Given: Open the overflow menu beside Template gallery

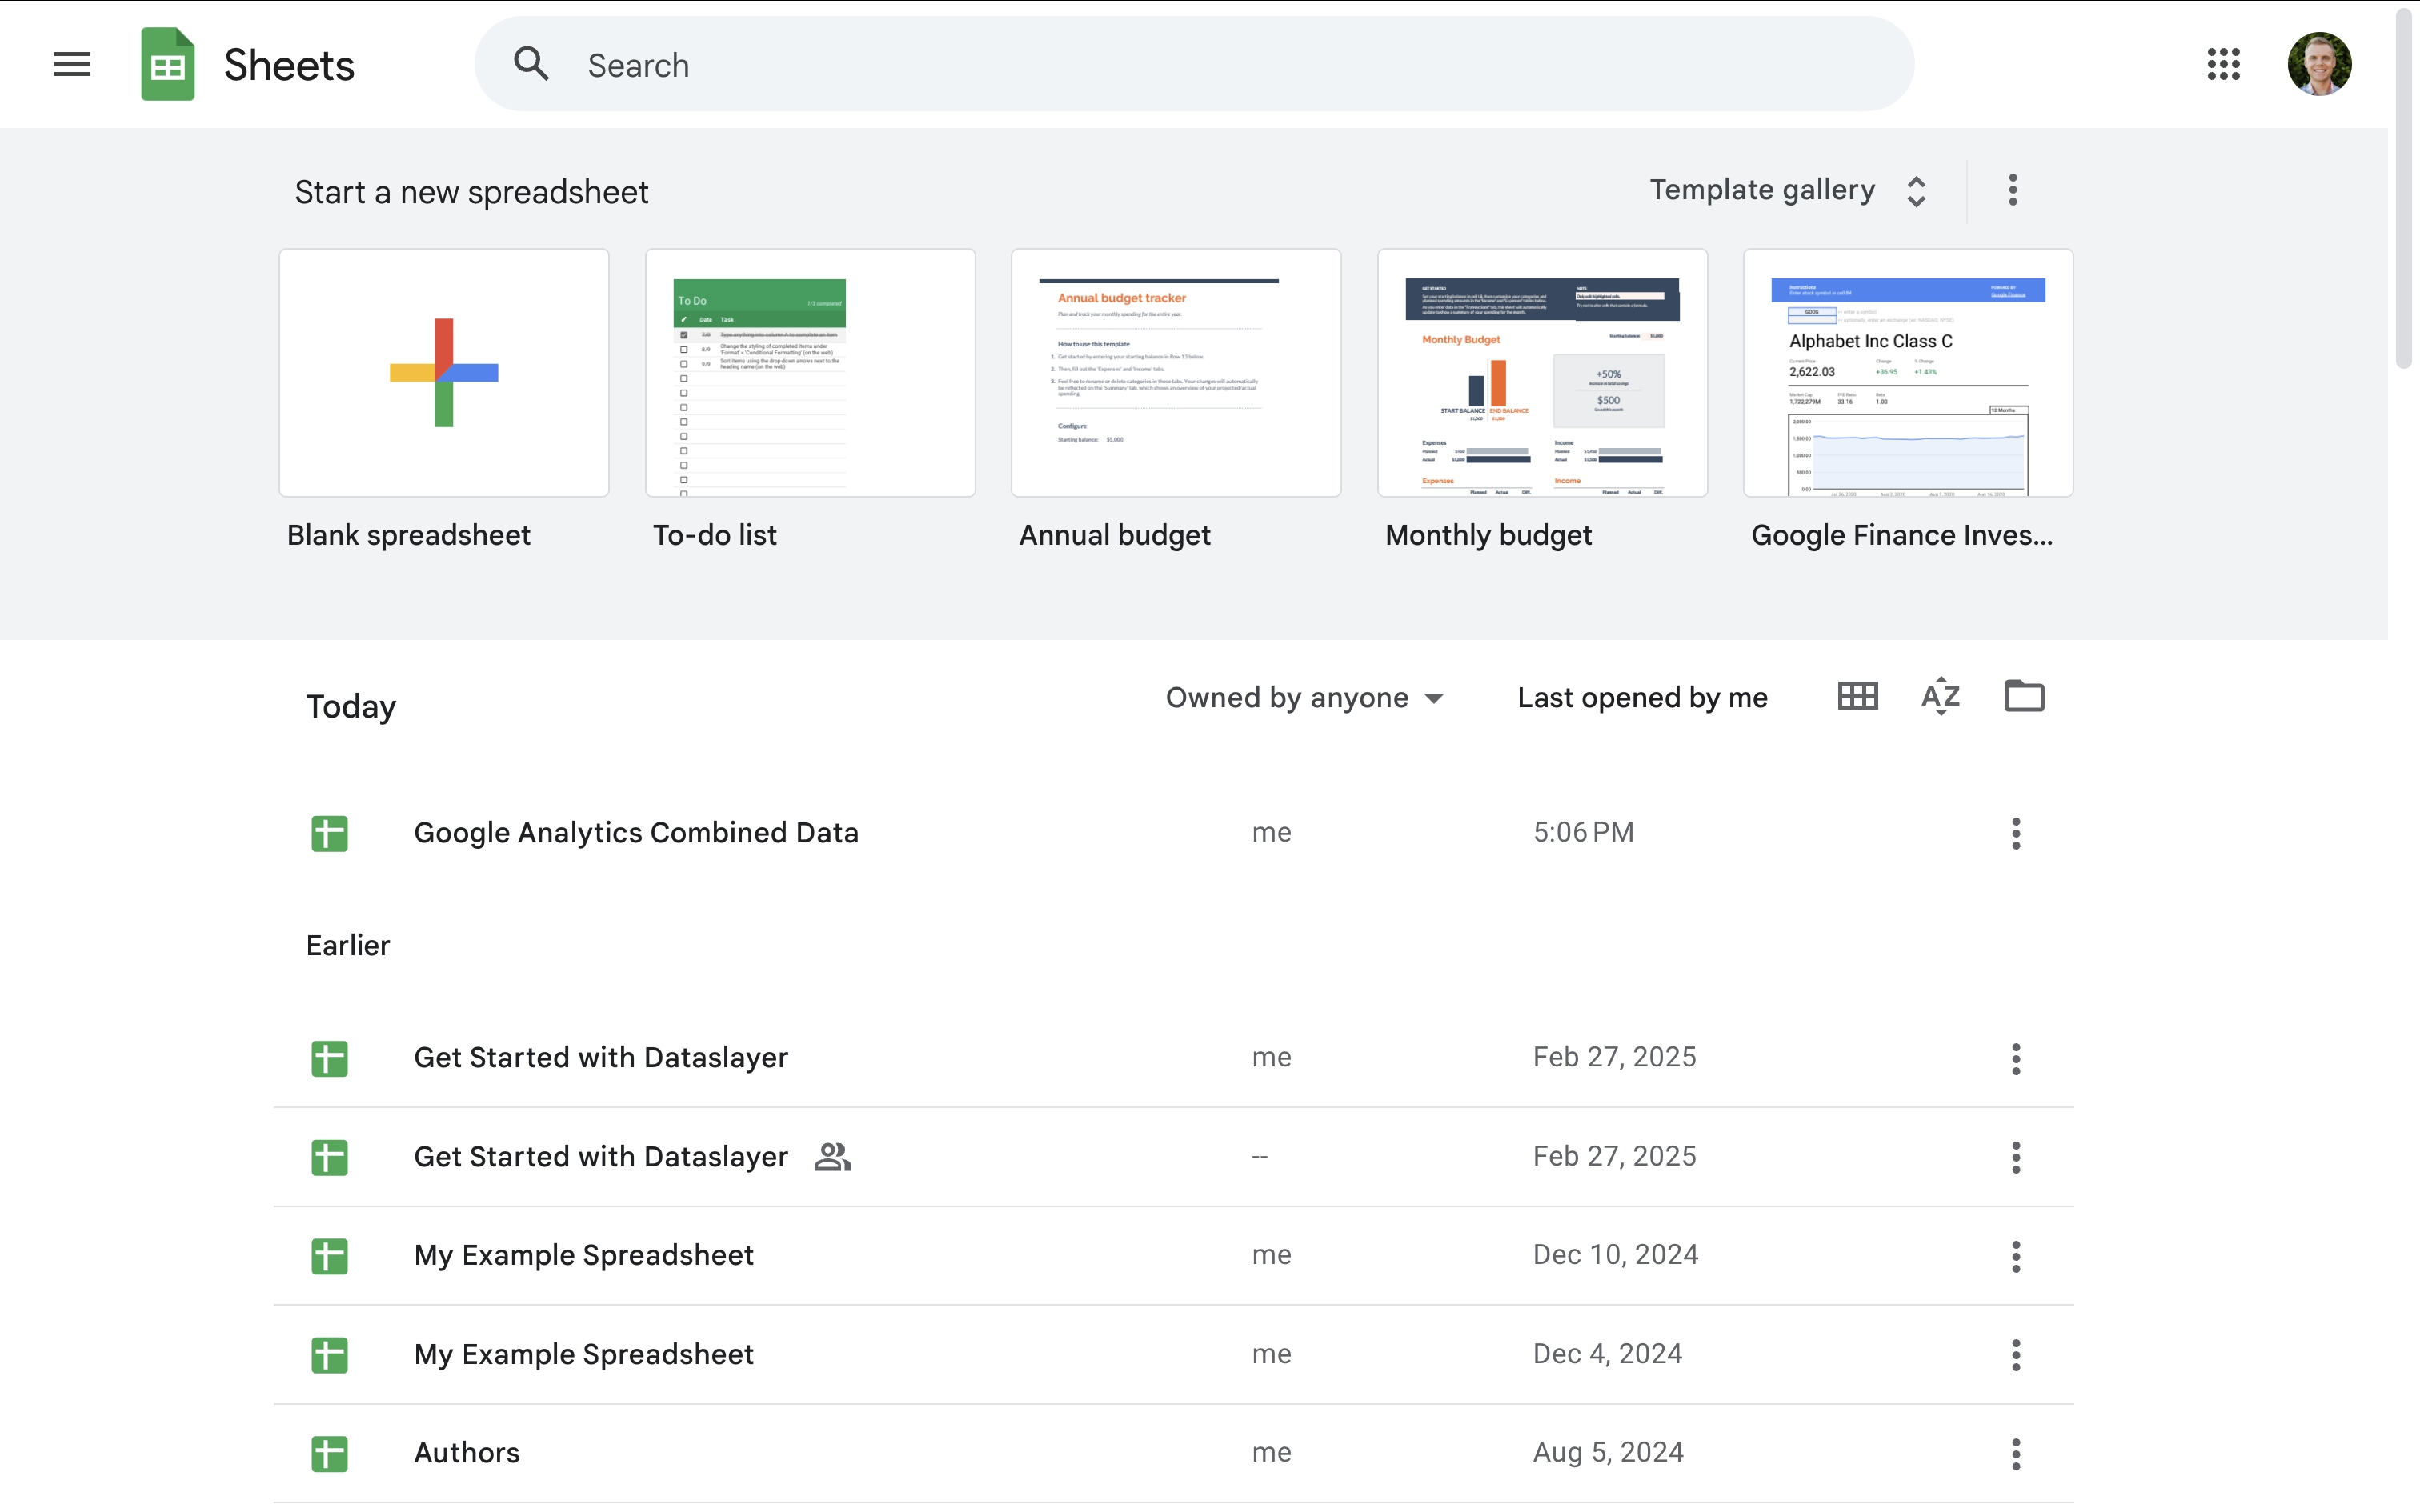Looking at the screenshot, I should point(2011,189).
